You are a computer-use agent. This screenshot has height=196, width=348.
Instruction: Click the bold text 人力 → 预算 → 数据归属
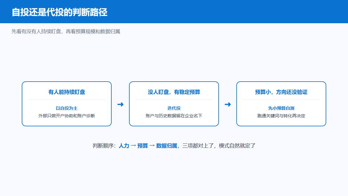point(148,146)
